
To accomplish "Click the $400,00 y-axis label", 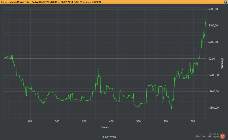I will coord(213,26).
